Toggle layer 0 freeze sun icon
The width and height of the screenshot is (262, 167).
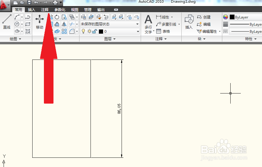pos(89,31)
